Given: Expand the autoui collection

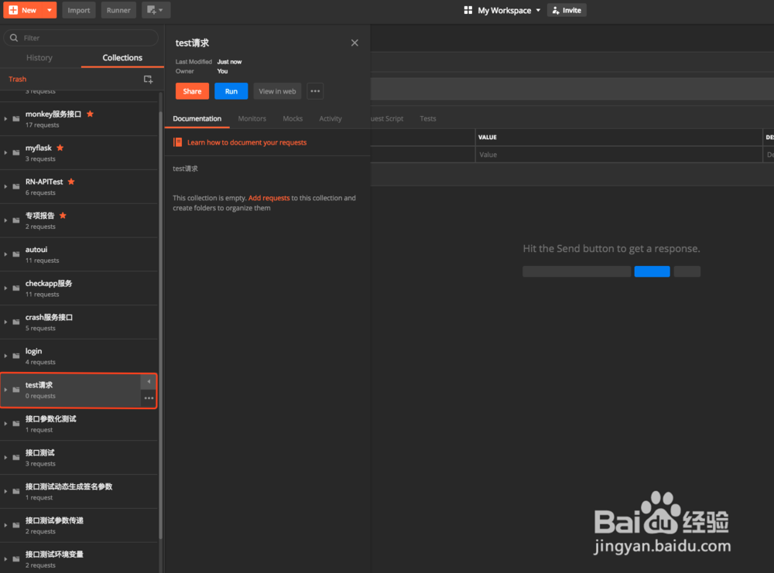Looking at the screenshot, I should pyautogui.click(x=5, y=254).
